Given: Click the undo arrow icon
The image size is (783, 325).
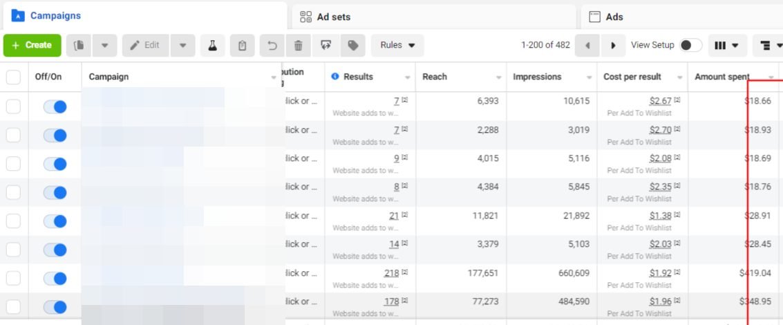Looking at the screenshot, I should point(272,46).
